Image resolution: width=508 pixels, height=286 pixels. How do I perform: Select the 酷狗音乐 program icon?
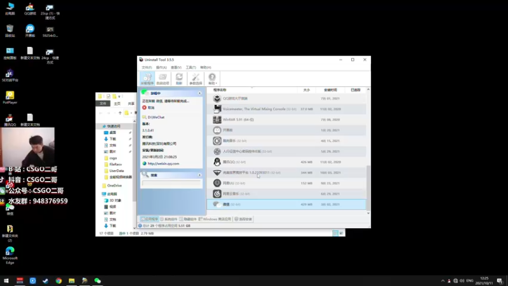pos(217,140)
